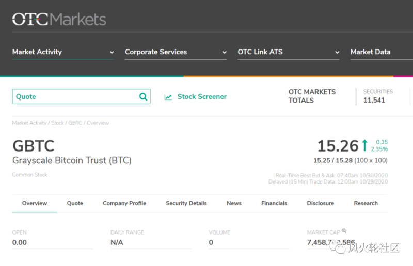This screenshot has height=266, width=413.
Task: Expand the Corporate Services menu
Action: coord(176,52)
